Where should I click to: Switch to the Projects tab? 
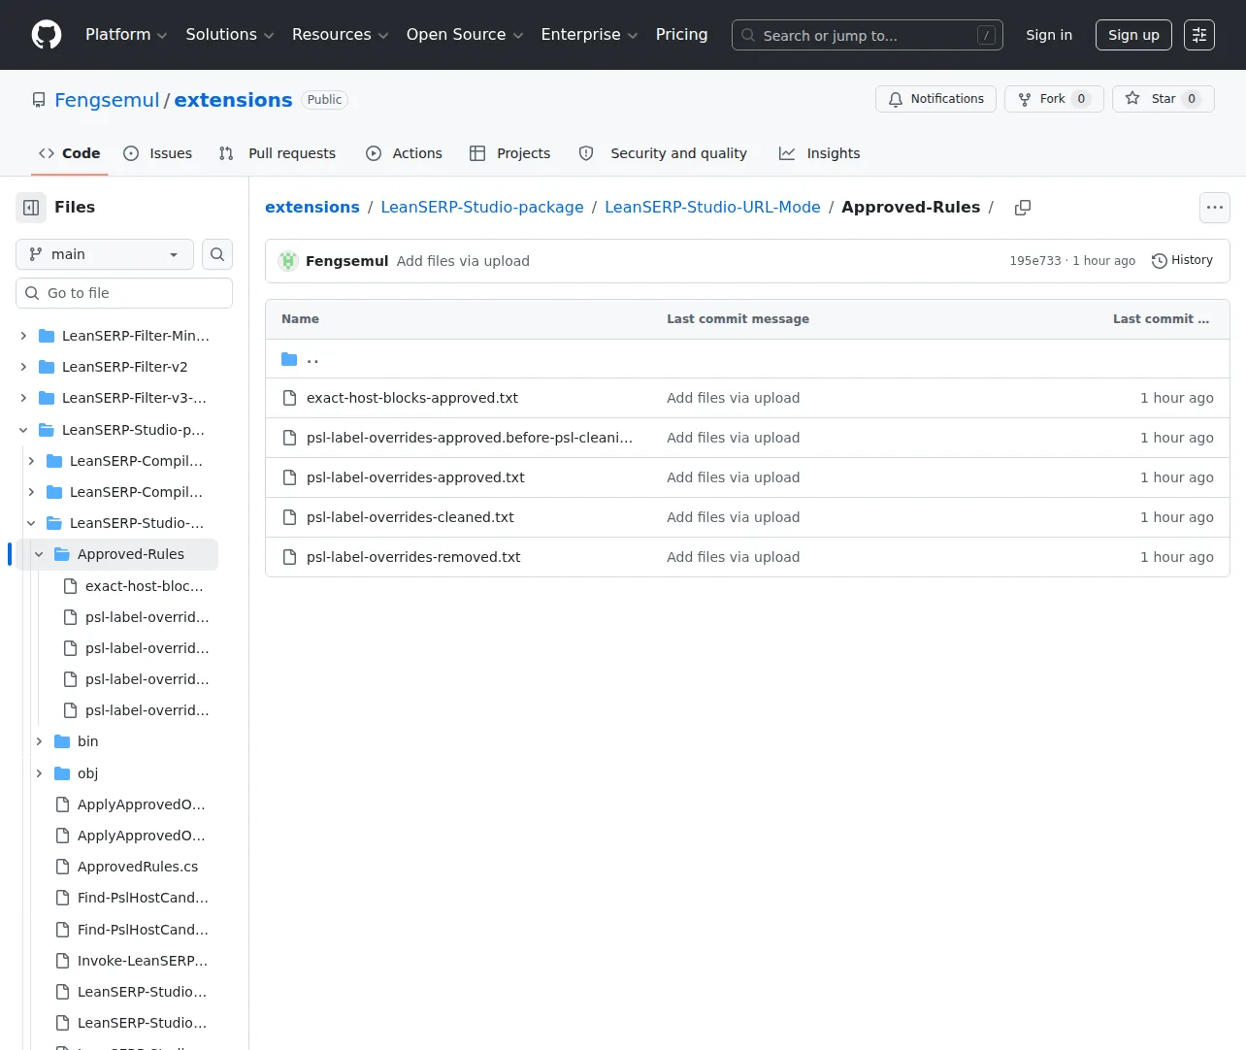(509, 153)
